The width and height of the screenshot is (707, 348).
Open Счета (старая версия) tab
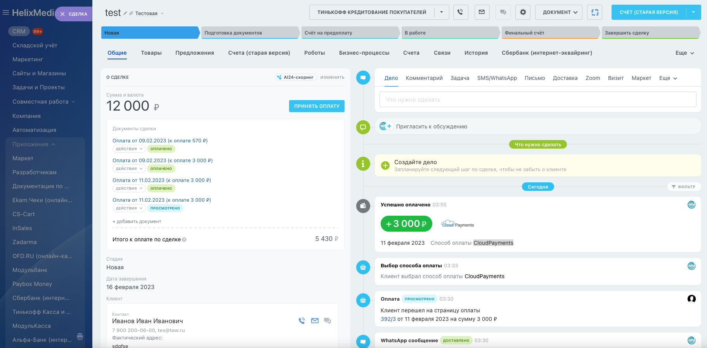pyautogui.click(x=259, y=53)
